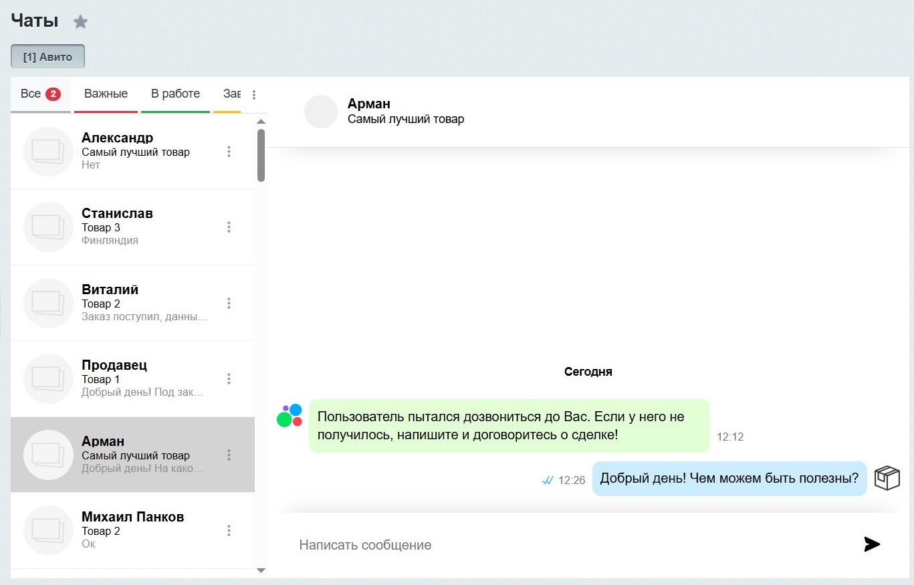Image resolution: width=914 pixels, height=585 pixels.
Task: Open options menu for Станислав chat
Action: (229, 227)
